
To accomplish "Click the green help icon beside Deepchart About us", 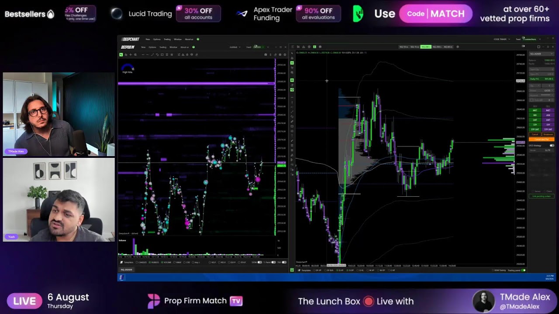I will tap(198, 39).
